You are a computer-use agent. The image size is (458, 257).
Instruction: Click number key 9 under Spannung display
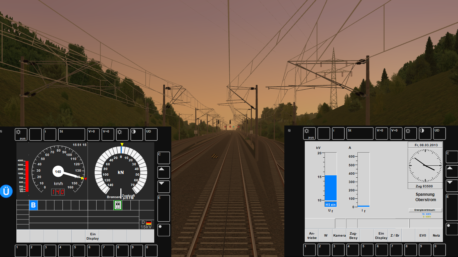click(x=425, y=250)
